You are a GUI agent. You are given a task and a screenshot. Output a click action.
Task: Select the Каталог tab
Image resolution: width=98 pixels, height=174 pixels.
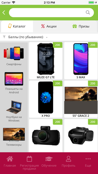[17, 26]
